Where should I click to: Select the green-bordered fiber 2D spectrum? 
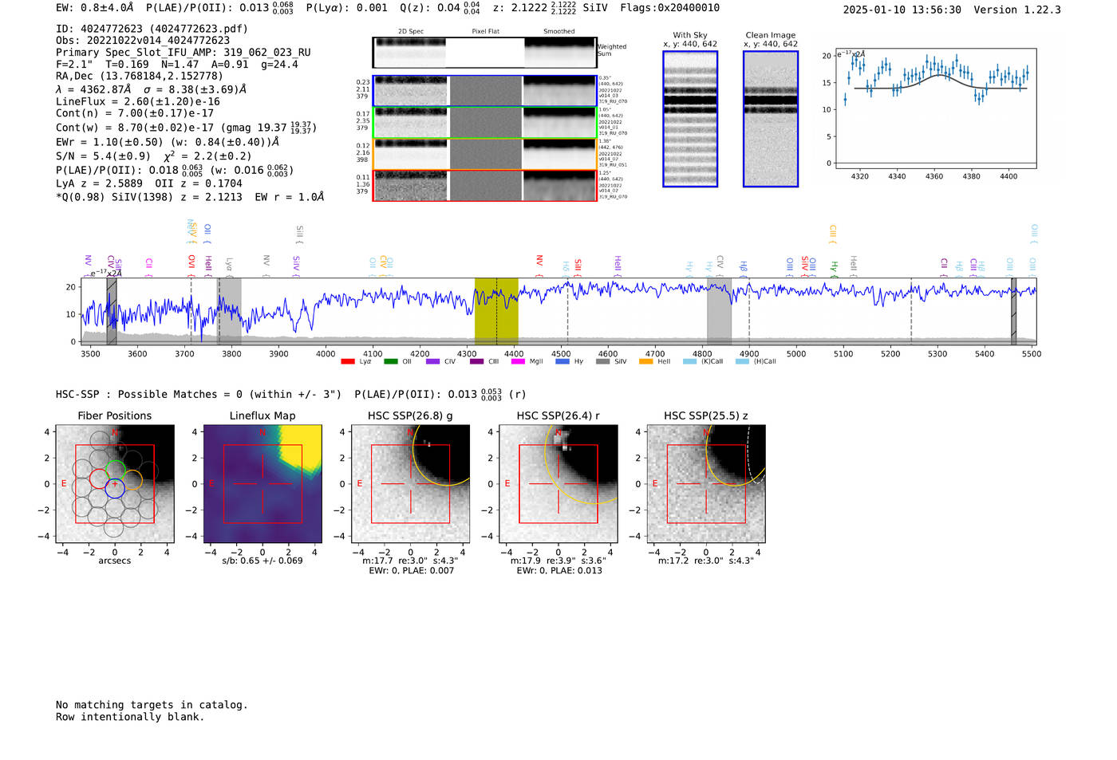[x=484, y=122]
